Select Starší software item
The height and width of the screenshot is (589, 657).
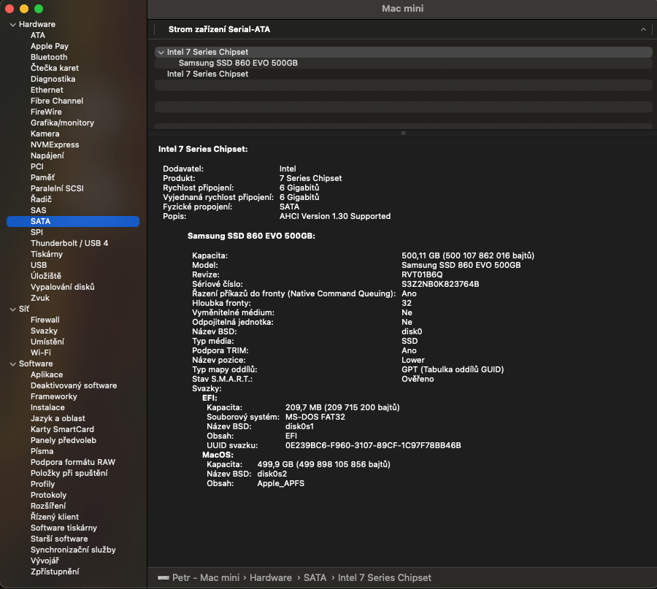[x=59, y=539]
